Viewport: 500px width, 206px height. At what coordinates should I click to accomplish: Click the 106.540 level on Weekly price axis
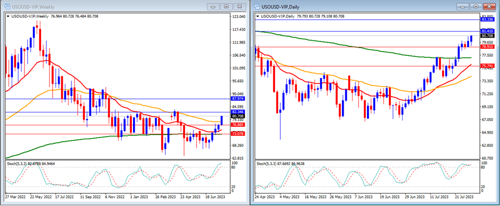point(238,55)
